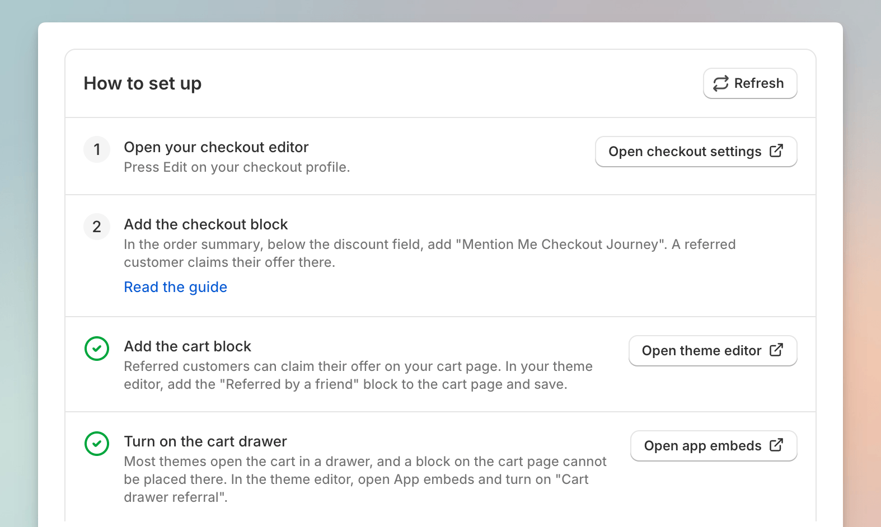Click step number 1 badge
The image size is (881, 527).
97,149
